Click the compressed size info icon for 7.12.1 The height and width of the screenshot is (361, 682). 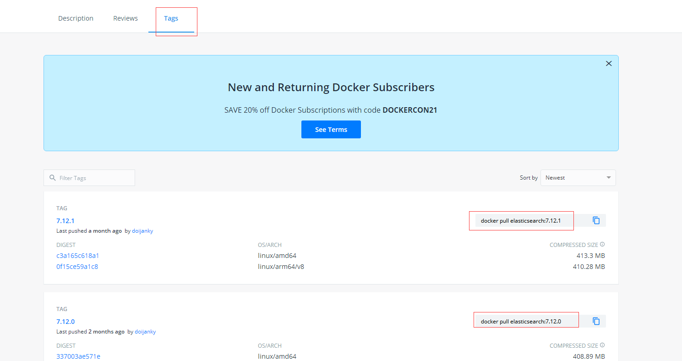[x=602, y=245]
